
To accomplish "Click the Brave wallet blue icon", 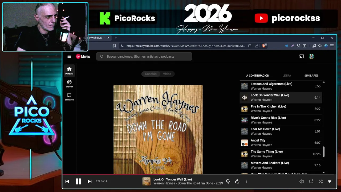I will pyautogui.click(x=326, y=46).
